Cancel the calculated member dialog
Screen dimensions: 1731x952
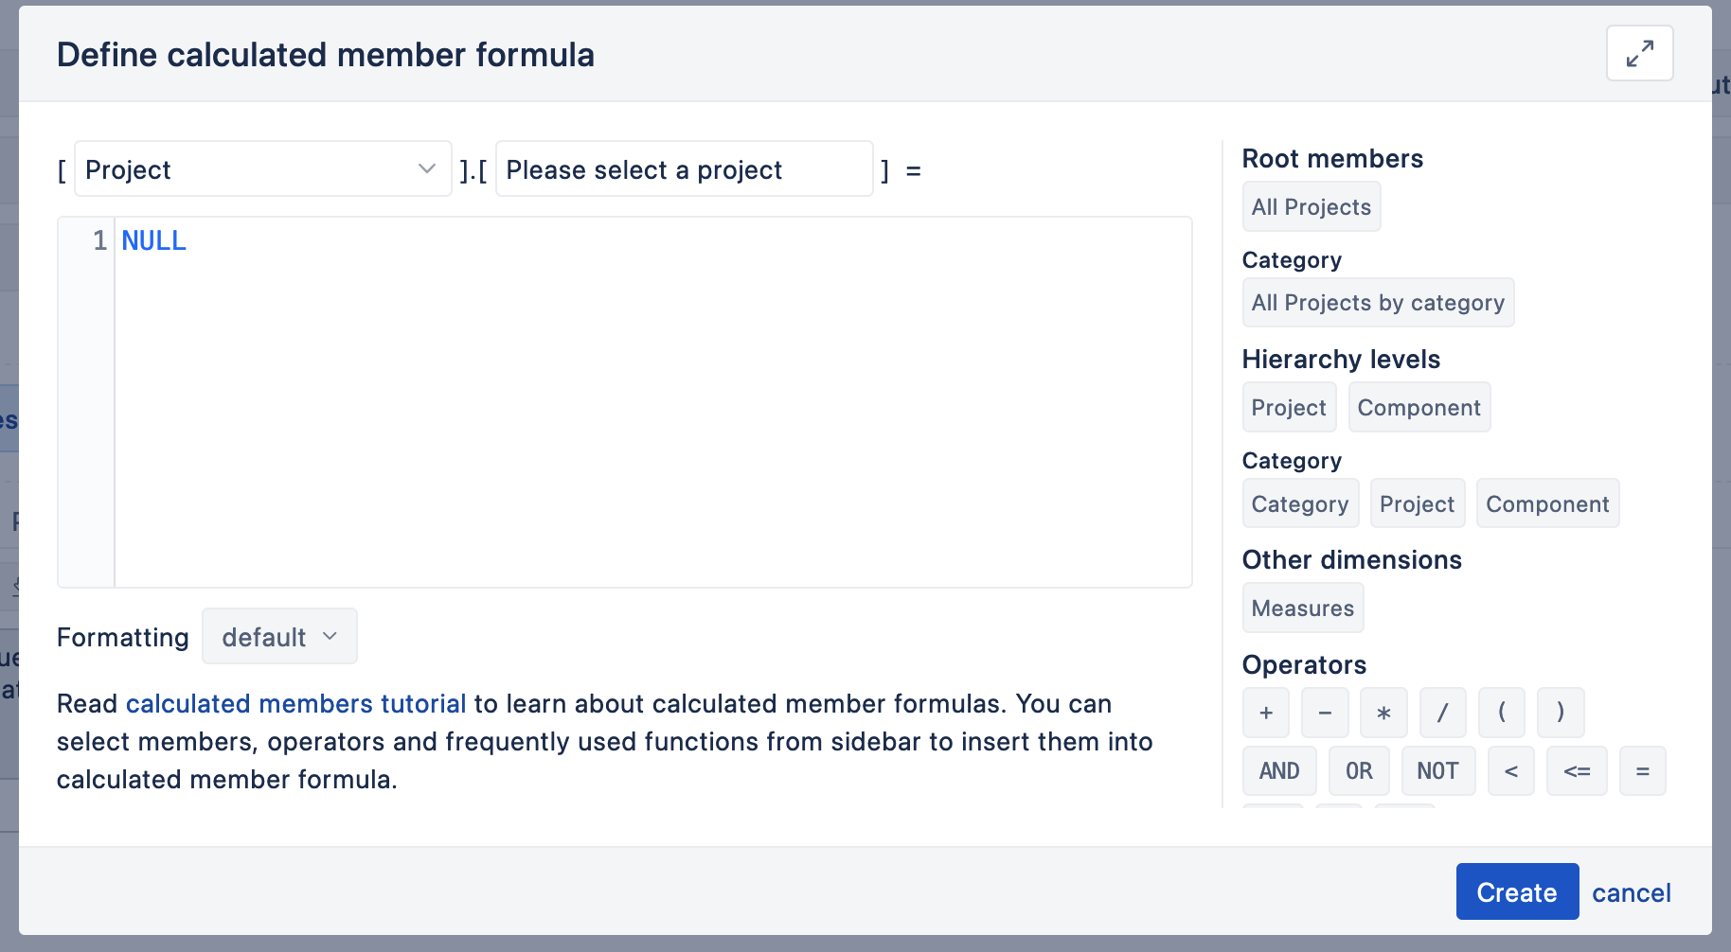point(1632,893)
